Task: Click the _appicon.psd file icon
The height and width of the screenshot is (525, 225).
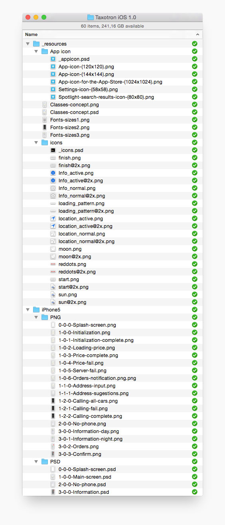Action: pos(53,59)
